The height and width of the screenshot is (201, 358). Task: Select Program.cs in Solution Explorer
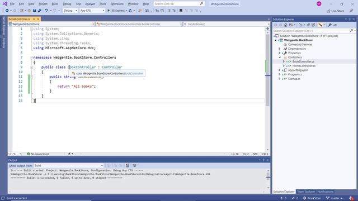(x=295, y=74)
